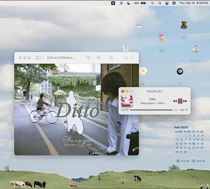Open the bunny desktop icon
Image resolution: width=210 pixels, height=189 pixels.
(139, 25)
